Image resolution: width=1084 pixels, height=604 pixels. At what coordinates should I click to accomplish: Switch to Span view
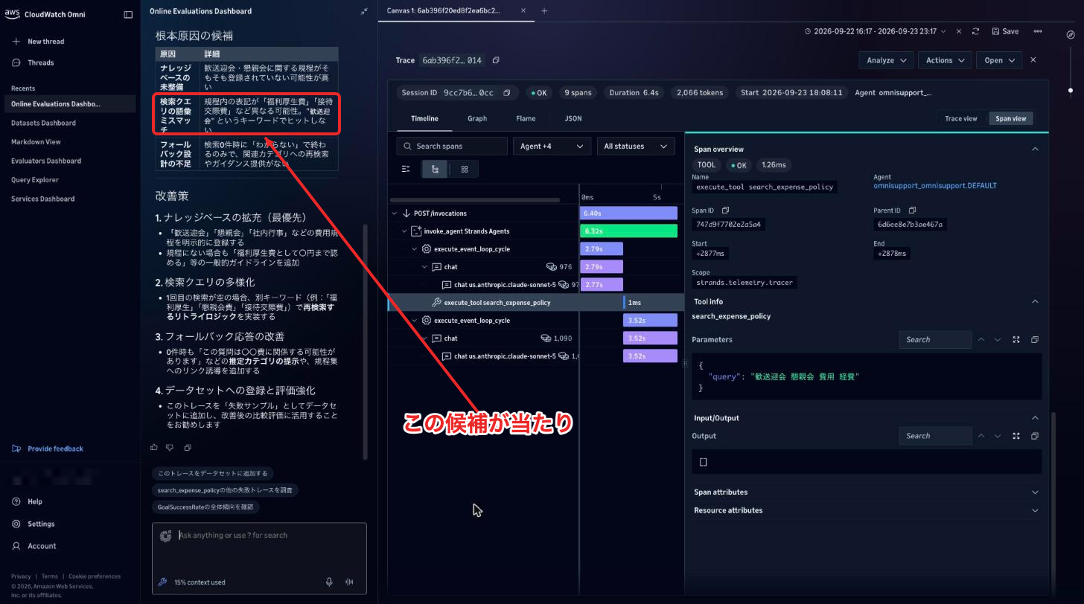[1011, 118]
